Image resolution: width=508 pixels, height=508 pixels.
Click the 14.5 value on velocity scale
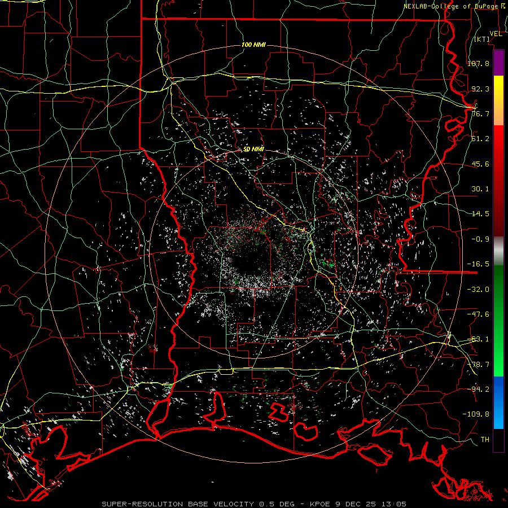click(x=480, y=214)
